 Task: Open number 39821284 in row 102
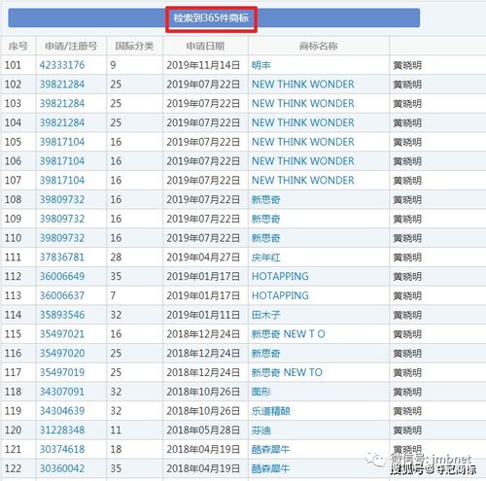tap(62, 85)
